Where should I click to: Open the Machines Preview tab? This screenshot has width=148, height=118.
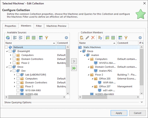tap(56, 26)
